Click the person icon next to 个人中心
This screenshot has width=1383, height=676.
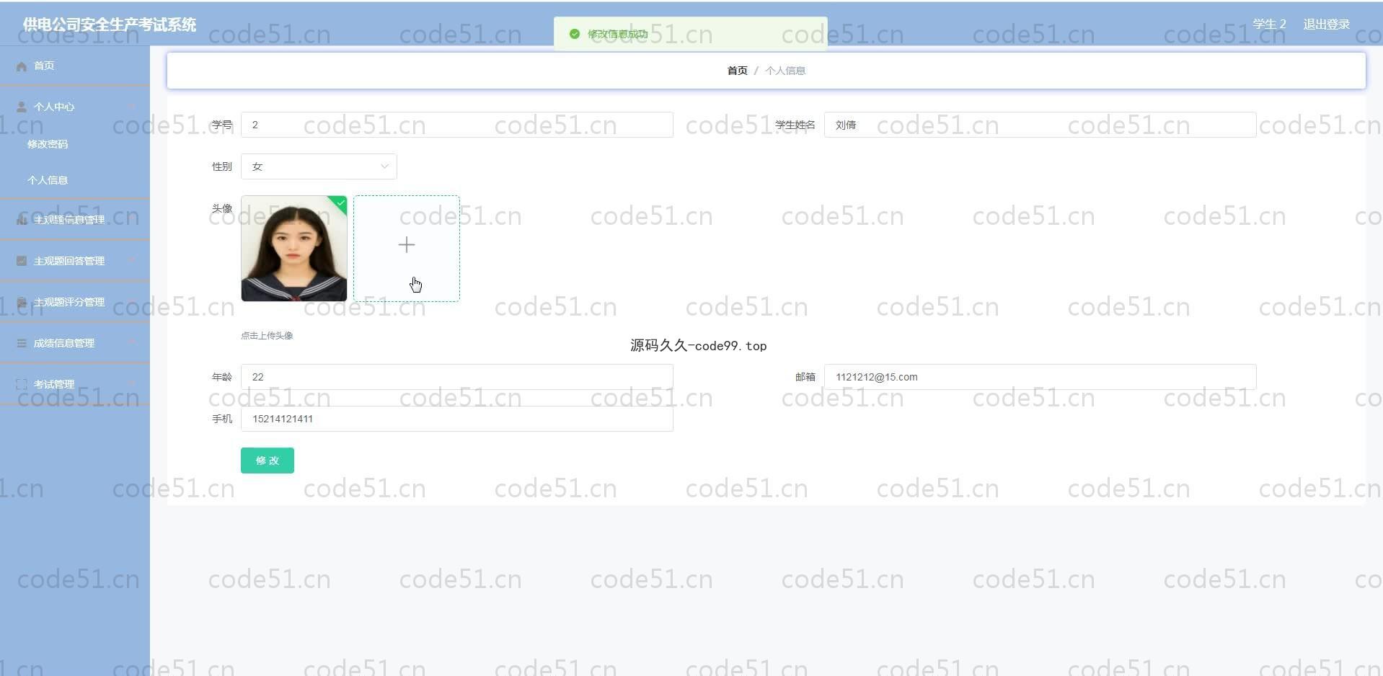tap(22, 107)
